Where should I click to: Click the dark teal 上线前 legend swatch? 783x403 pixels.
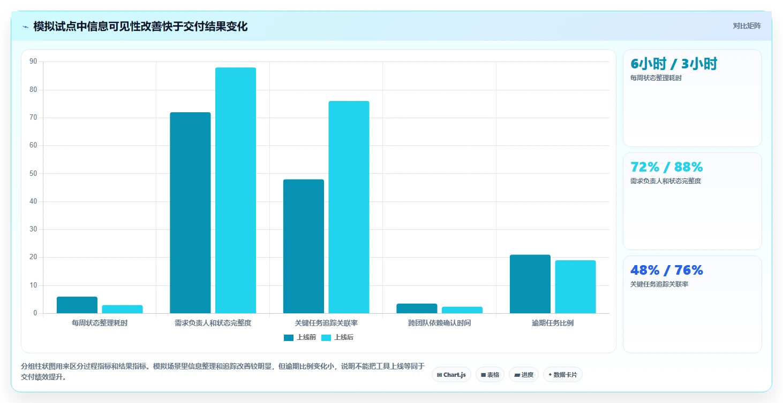click(x=289, y=337)
